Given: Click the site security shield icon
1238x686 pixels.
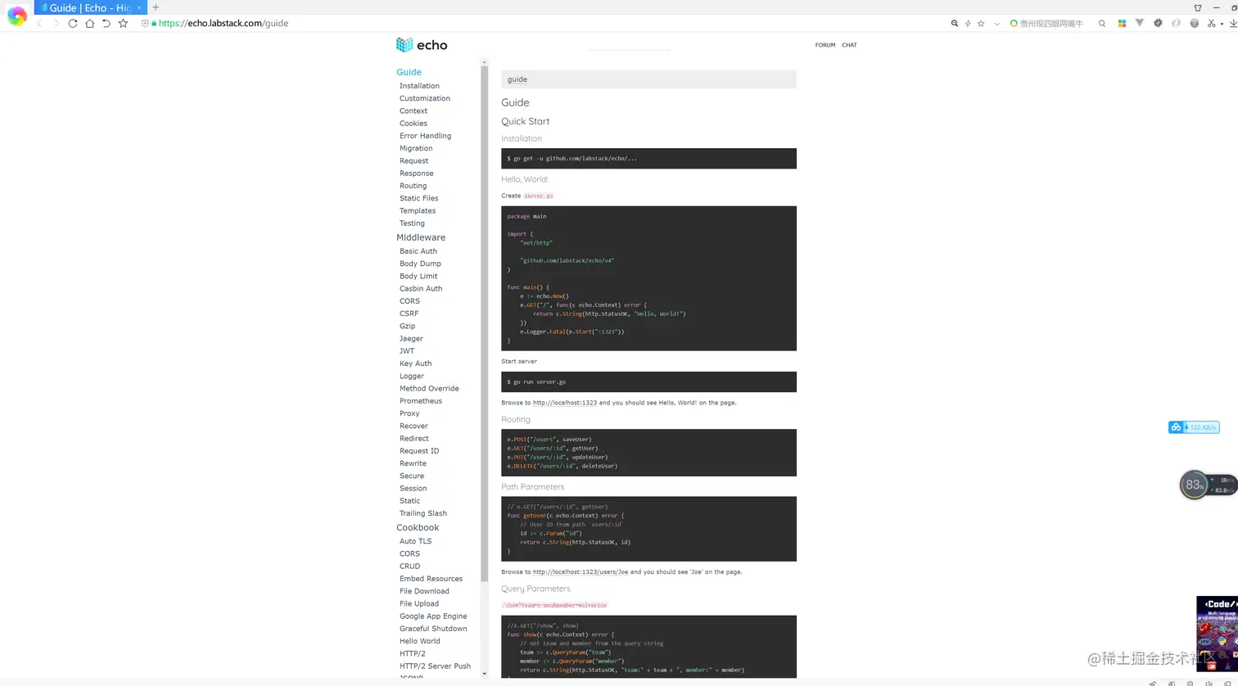Looking at the screenshot, I should click(x=145, y=24).
